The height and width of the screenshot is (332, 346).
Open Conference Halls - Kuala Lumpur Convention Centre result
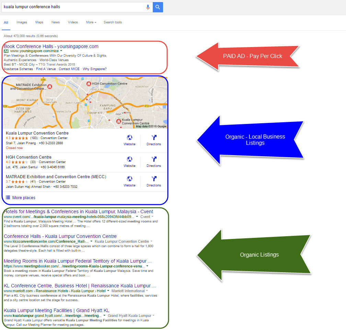click(x=60, y=236)
